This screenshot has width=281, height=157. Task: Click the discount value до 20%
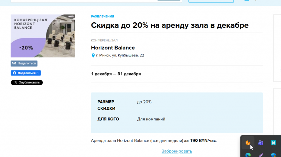click(144, 102)
